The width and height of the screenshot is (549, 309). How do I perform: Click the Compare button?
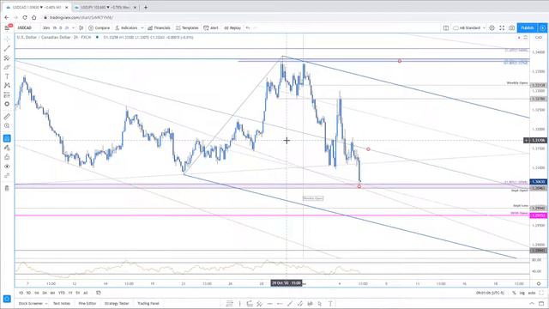(x=100, y=27)
